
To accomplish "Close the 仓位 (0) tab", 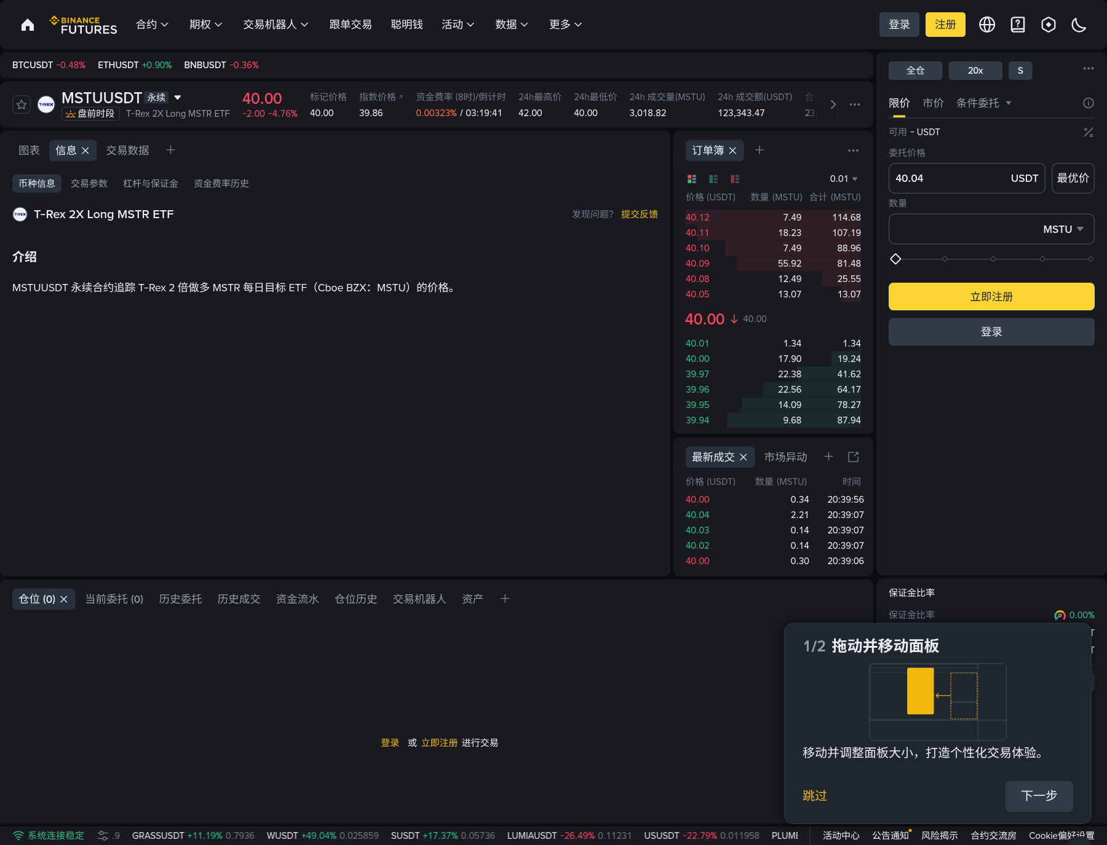I will [64, 599].
